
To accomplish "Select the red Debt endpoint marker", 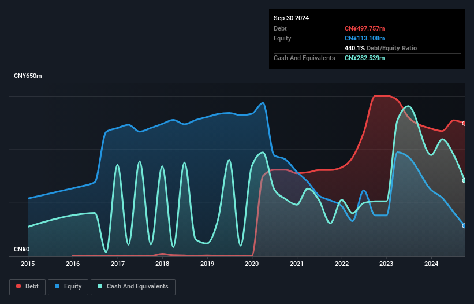I will 464,124.
